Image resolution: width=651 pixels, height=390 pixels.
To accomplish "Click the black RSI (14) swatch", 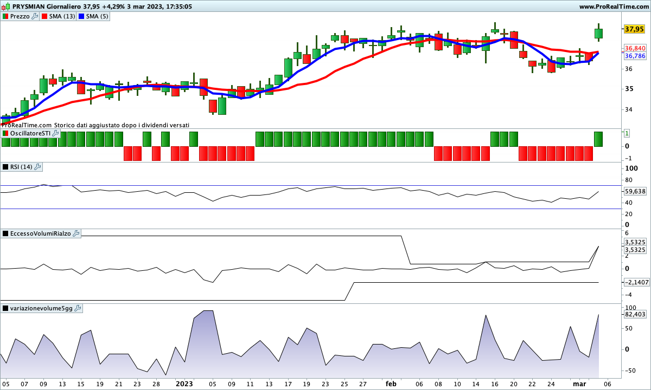I will pos(5,167).
